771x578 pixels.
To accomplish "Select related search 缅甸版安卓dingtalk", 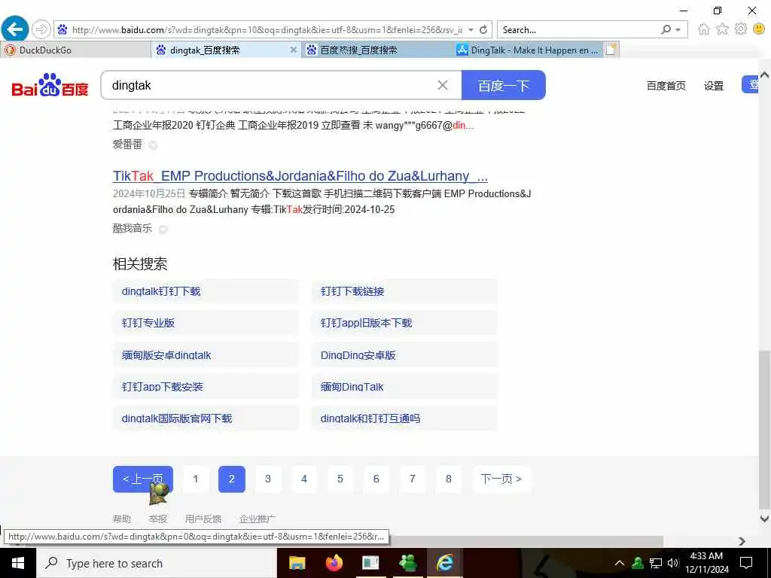I will (206, 355).
